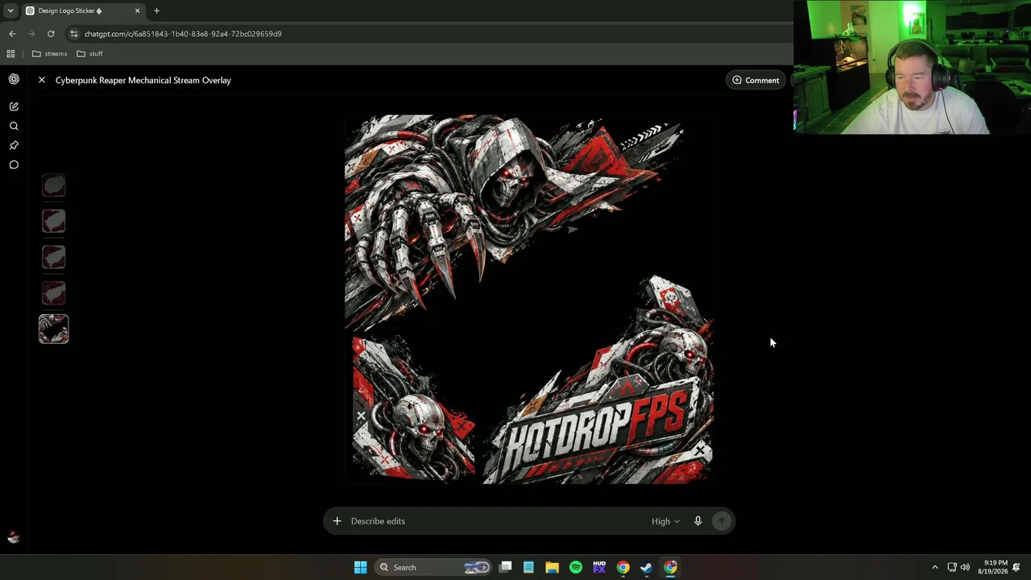This screenshot has height=580, width=1031.
Task: Close the Design Logo Sticker tab
Action: tap(137, 10)
